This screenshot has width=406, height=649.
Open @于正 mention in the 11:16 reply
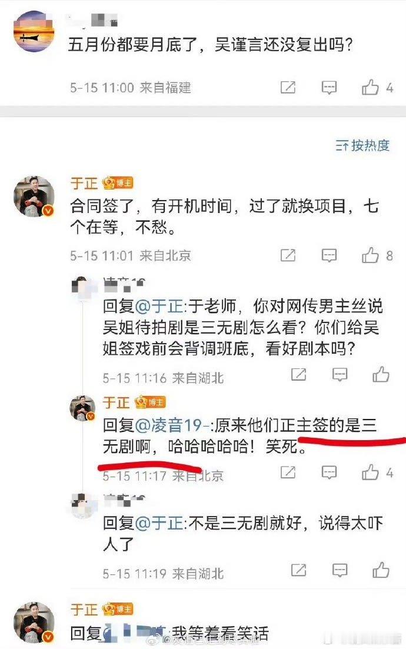click(159, 307)
